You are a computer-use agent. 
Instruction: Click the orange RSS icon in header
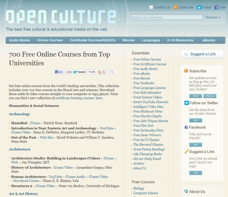176,7
